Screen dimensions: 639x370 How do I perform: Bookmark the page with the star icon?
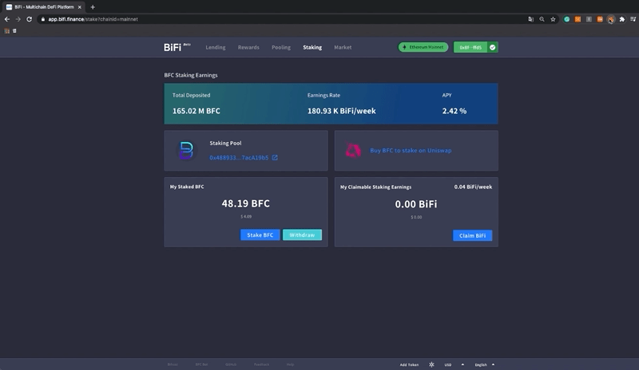click(x=553, y=19)
